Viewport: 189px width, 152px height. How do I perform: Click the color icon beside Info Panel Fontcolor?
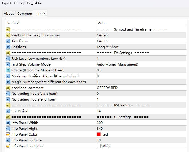(8, 146)
